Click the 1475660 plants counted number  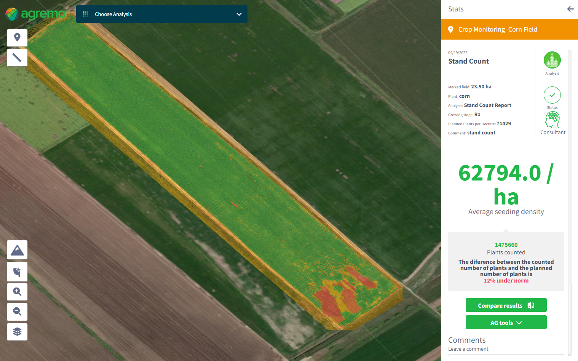pos(506,245)
